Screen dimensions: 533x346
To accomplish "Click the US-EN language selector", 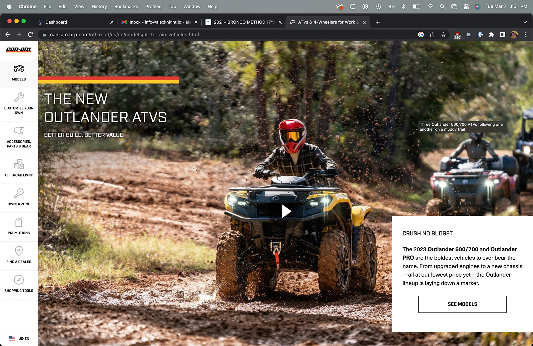I will pos(19,339).
